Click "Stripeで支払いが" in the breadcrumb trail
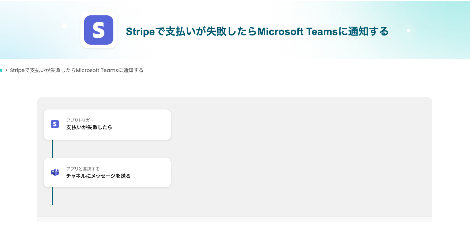 (29, 70)
